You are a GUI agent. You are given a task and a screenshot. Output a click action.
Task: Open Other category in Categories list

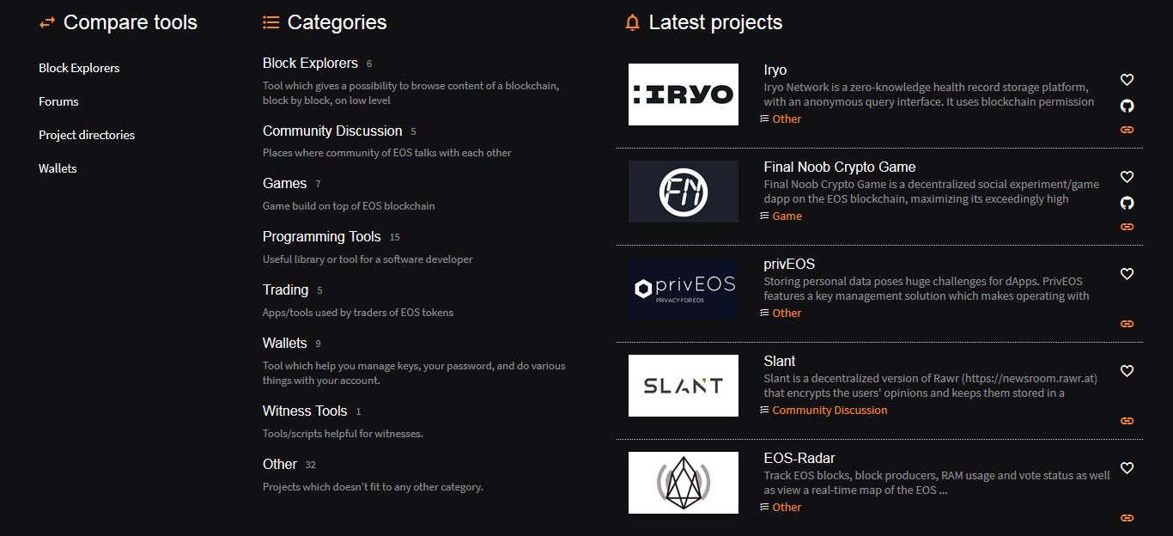pyautogui.click(x=280, y=465)
